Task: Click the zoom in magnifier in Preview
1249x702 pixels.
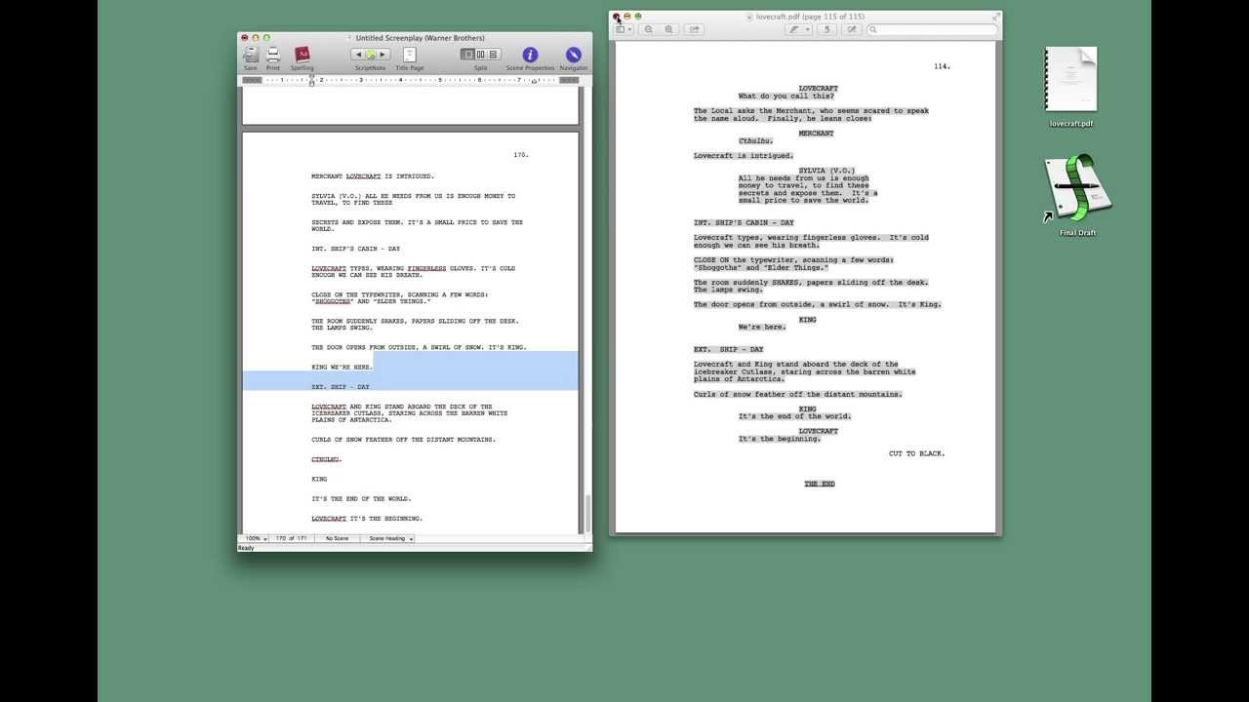Action: click(x=668, y=29)
